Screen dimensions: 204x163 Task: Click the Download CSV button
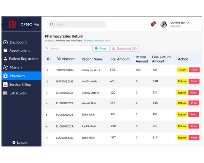pos(124,49)
